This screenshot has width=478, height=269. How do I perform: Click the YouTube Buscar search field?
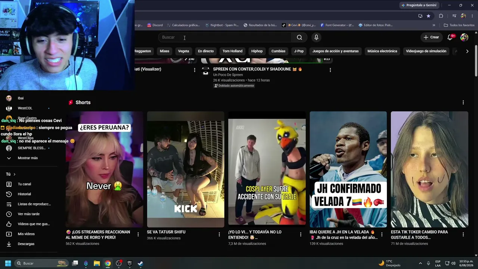click(x=225, y=37)
